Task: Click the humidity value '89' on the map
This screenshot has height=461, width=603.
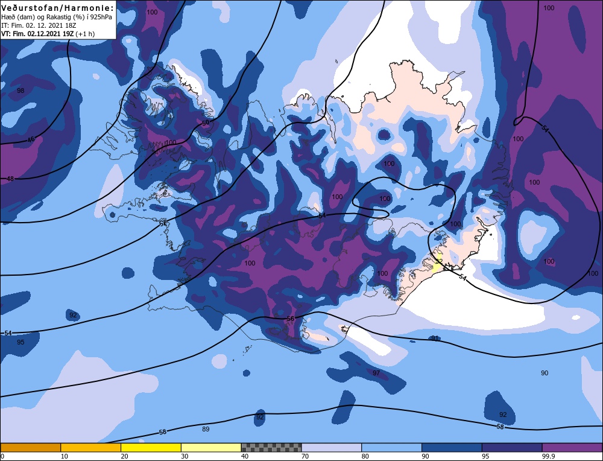Action: (x=206, y=428)
